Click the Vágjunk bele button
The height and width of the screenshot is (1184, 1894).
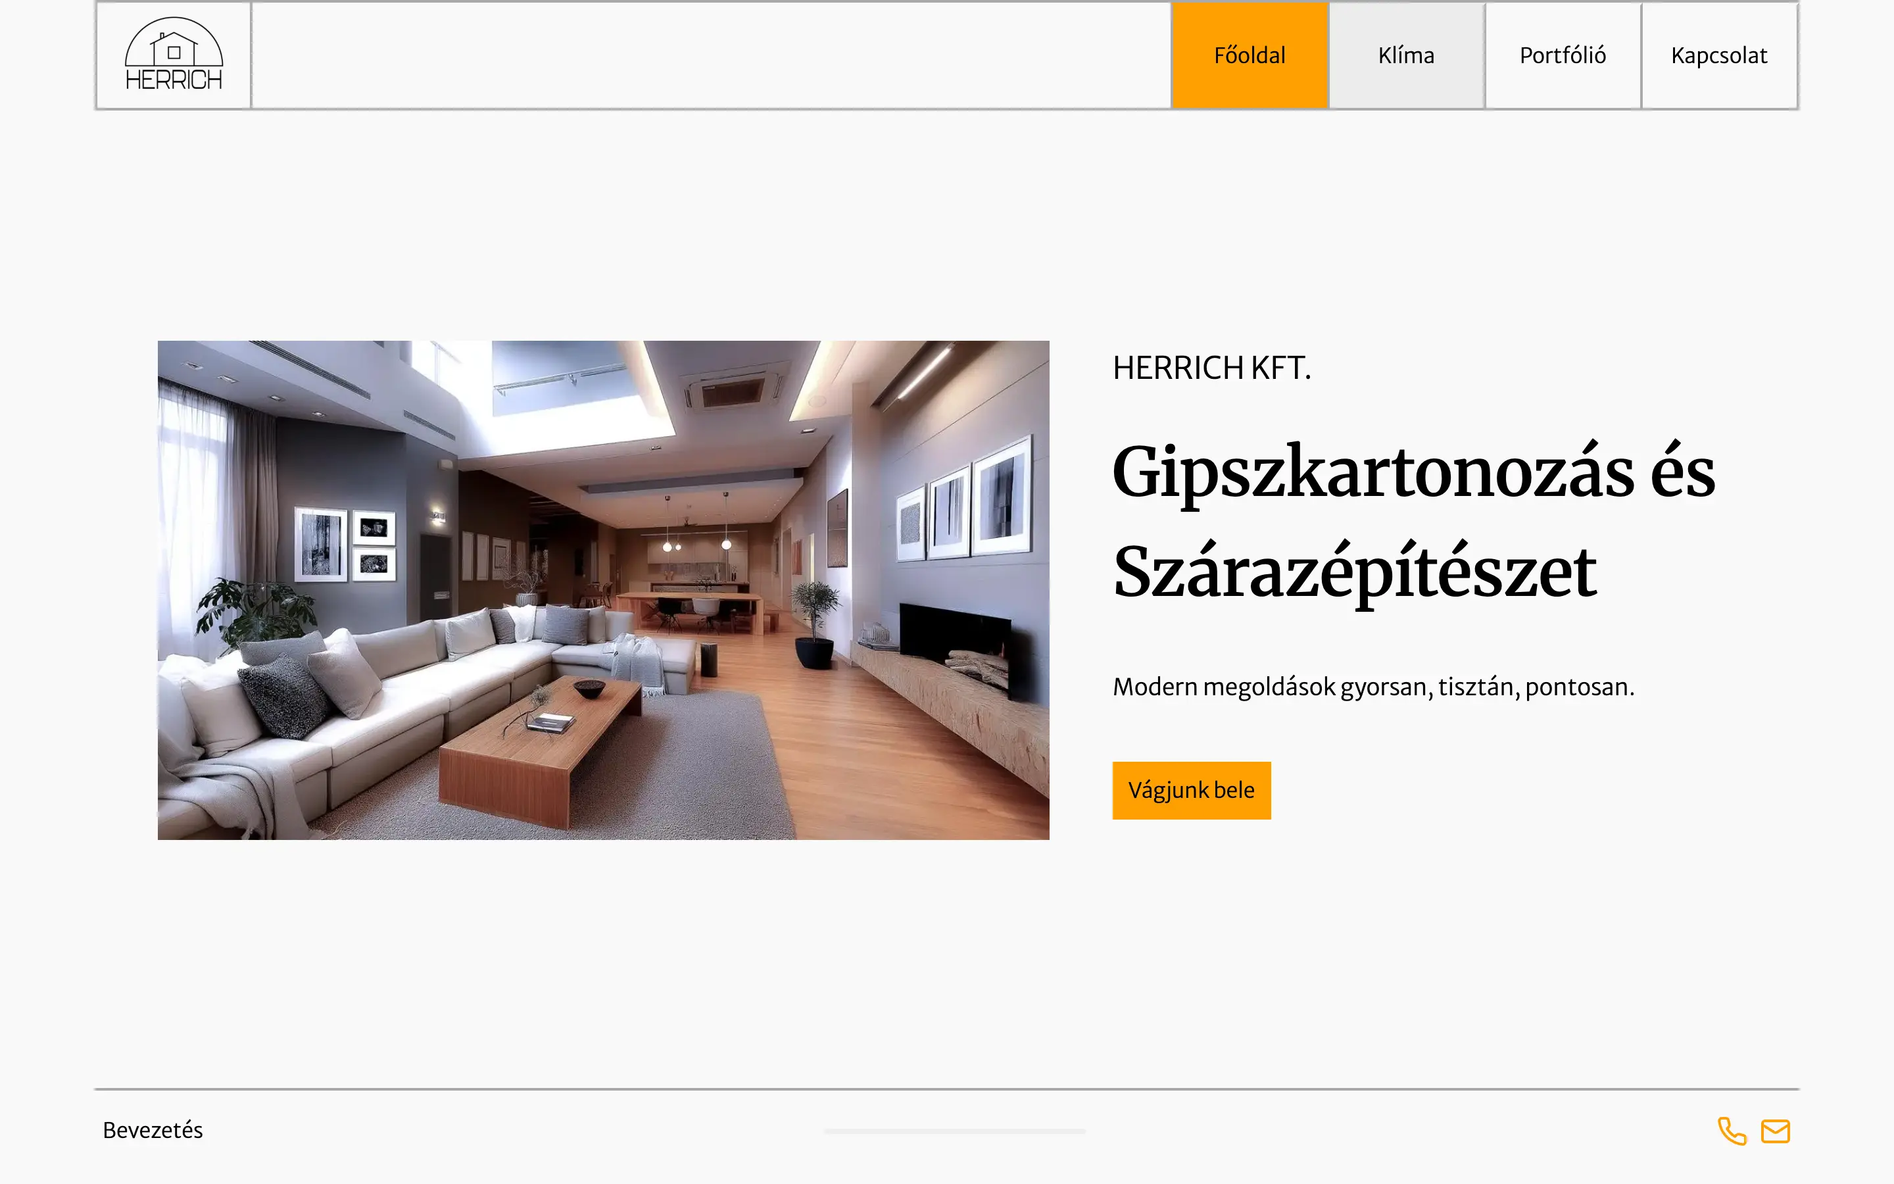[x=1191, y=790]
